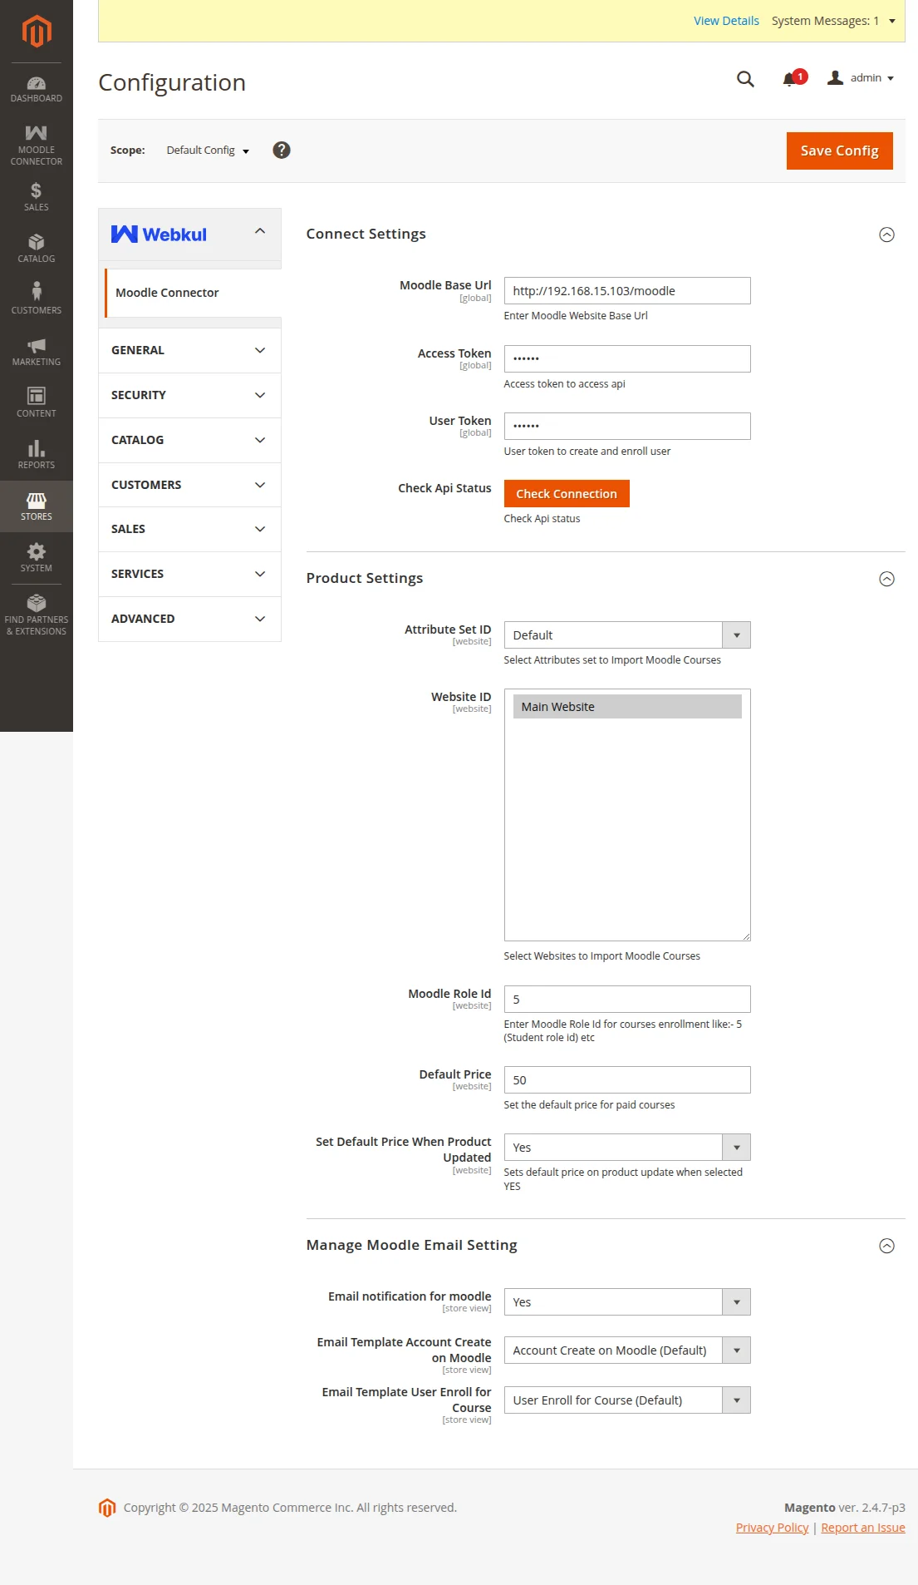Open the Sales sidebar menu
Image resolution: width=918 pixels, height=1585 pixels.
(37, 197)
